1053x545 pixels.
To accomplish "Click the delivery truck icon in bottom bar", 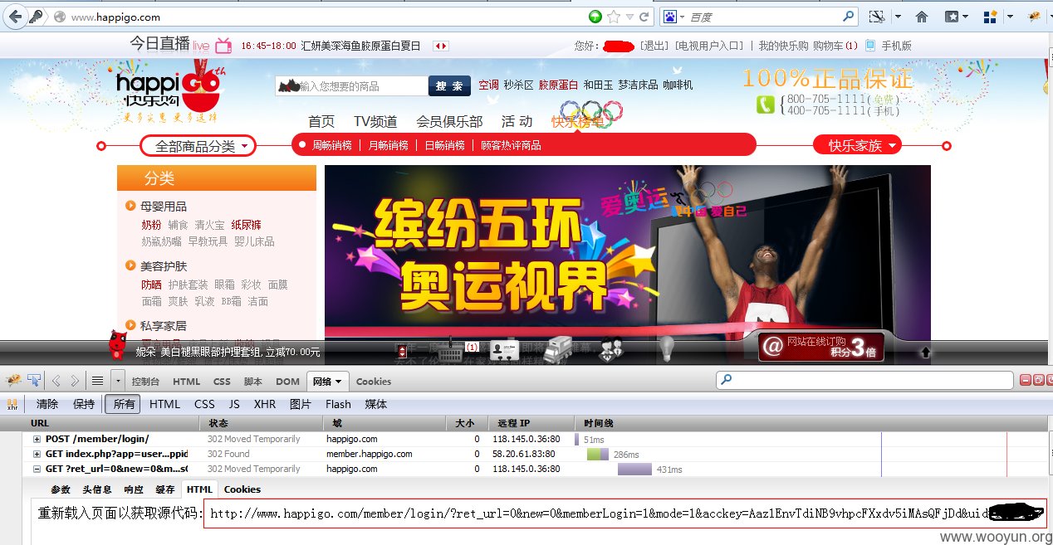I will 559,350.
